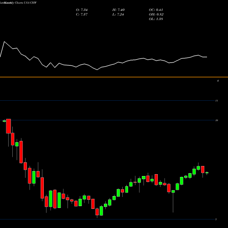Select the 'OL: 1.38' reading
Screen dimensions: 228x228
156,19
